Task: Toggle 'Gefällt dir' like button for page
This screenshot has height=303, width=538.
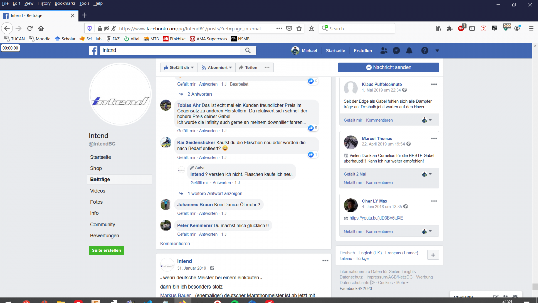Action: coord(179,68)
